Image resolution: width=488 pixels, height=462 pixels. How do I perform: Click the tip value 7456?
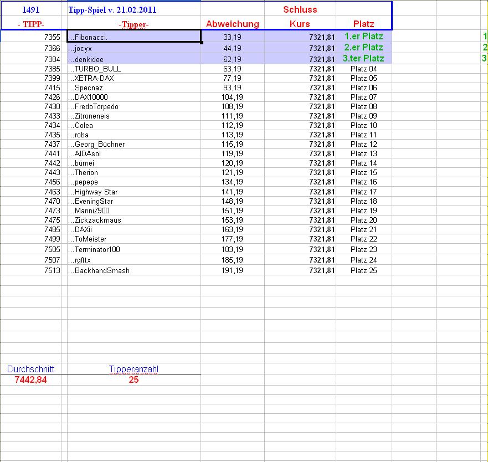click(52, 182)
